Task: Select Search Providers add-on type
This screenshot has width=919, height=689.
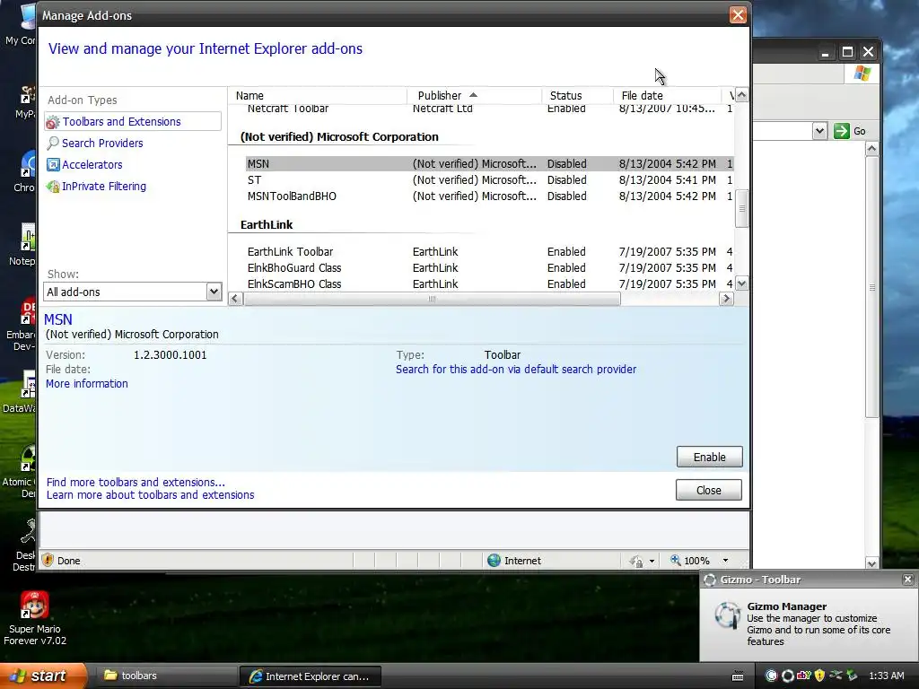Action: [x=102, y=143]
